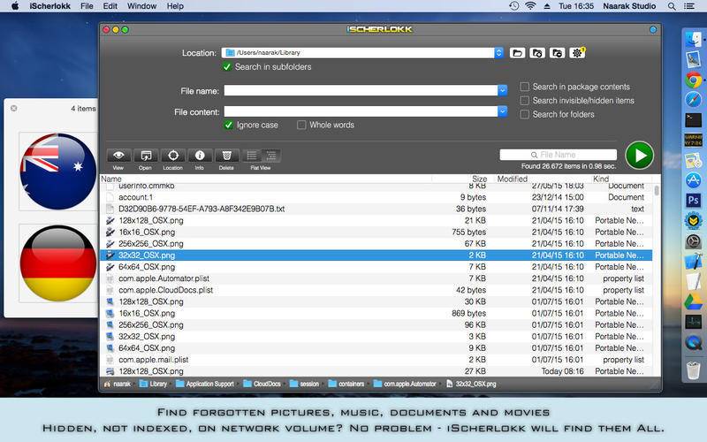Click Library in the path bar
707x442 pixels.
tap(153, 384)
